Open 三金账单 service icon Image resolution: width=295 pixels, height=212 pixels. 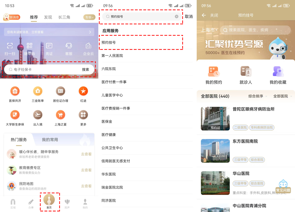38,91
